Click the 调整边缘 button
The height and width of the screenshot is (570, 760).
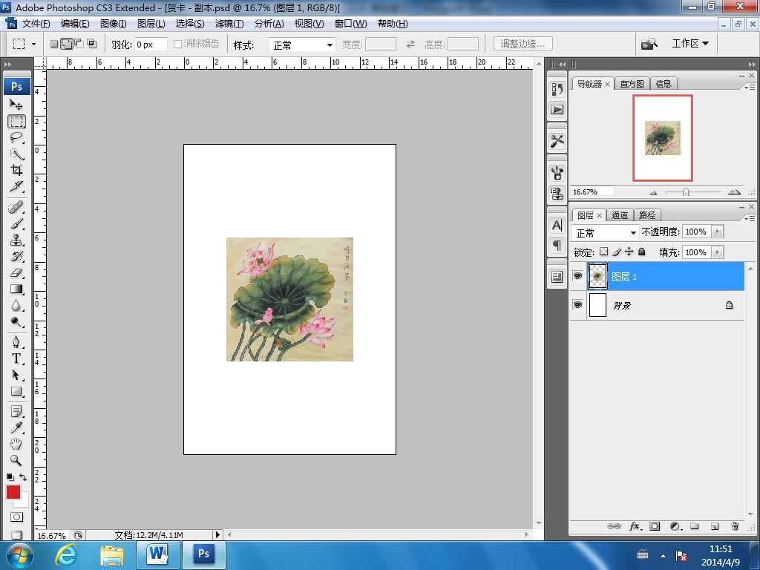point(523,44)
